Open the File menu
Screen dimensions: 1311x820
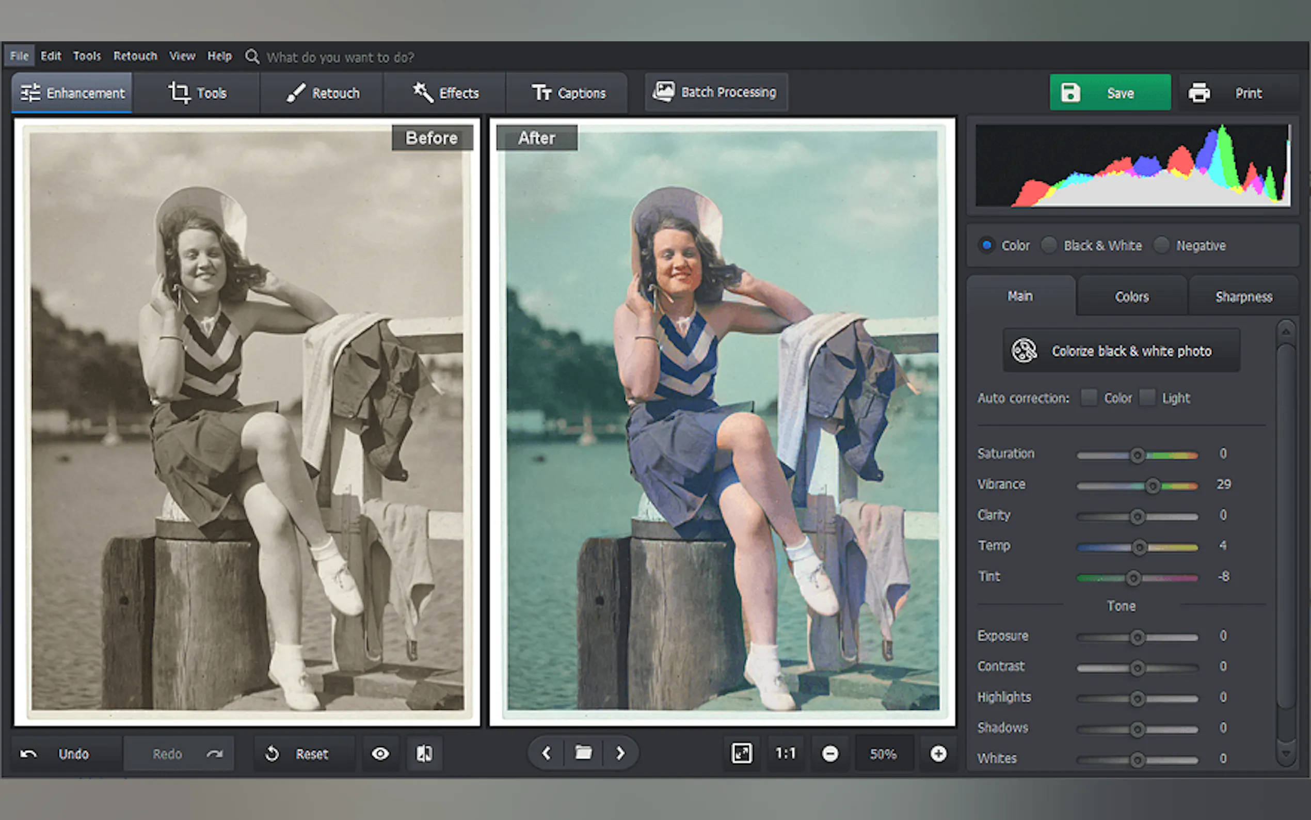click(19, 56)
